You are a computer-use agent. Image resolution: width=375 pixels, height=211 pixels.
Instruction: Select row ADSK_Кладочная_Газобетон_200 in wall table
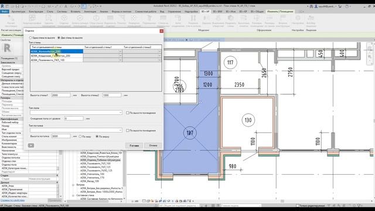coord(57,56)
